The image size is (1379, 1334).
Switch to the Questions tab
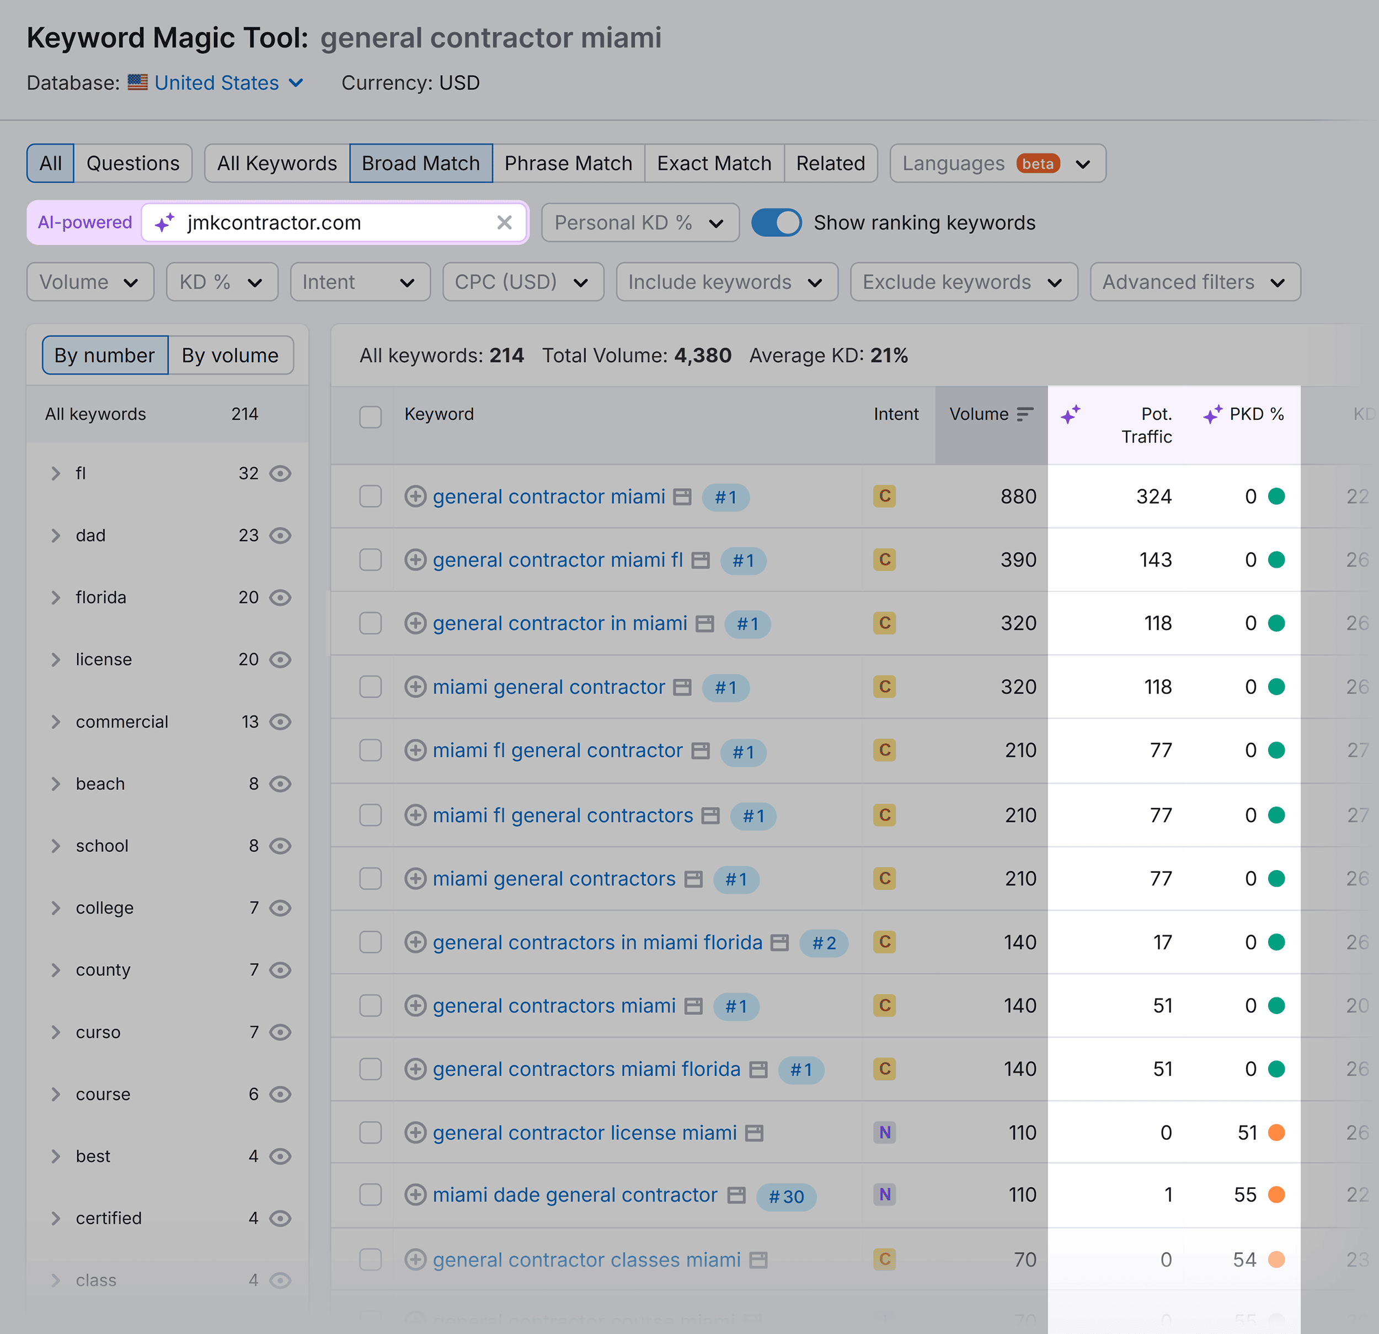(133, 163)
